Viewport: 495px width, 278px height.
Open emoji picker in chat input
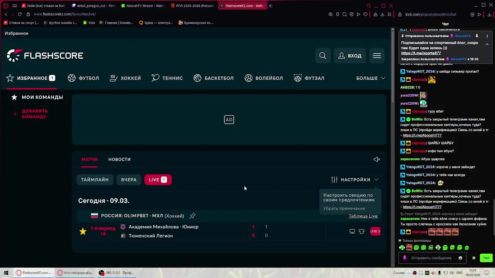460,258
